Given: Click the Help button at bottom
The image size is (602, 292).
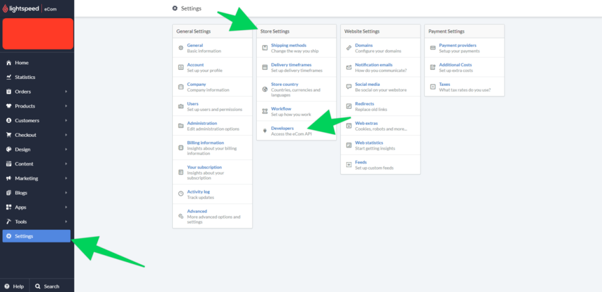Looking at the screenshot, I should pyautogui.click(x=14, y=286).
